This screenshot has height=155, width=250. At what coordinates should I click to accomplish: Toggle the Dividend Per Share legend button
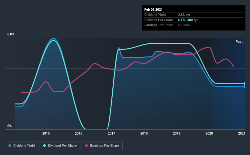pos(60,146)
